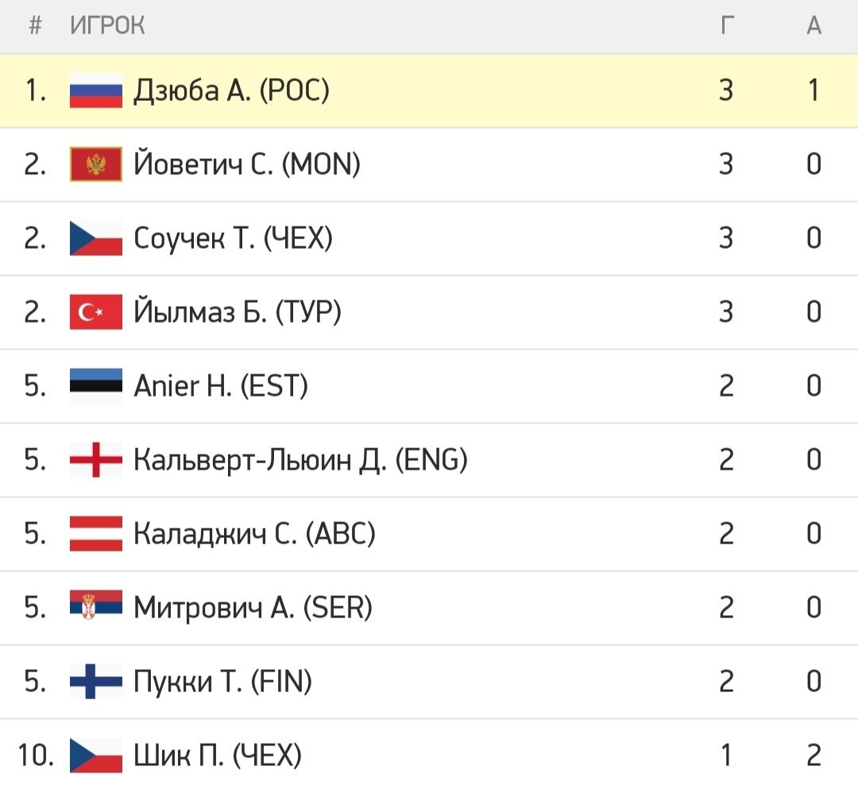The image size is (858, 789).
Task: Click the ИГРОК column header
Action: [107, 25]
